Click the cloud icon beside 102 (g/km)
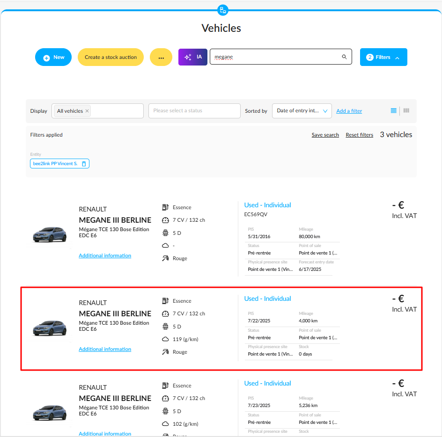This screenshot has width=442, height=437. pyautogui.click(x=165, y=424)
